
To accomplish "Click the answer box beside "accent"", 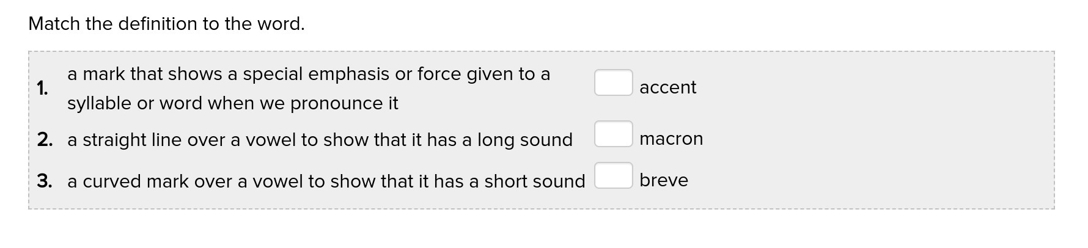I will (613, 82).
